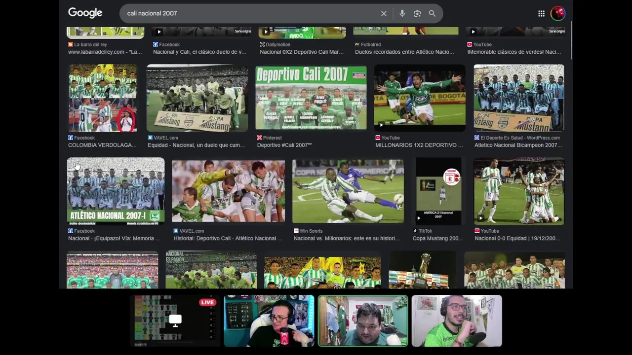
Task: Open the COLOMBIA VERDOLAGA Facebook image
Action: 103,98
